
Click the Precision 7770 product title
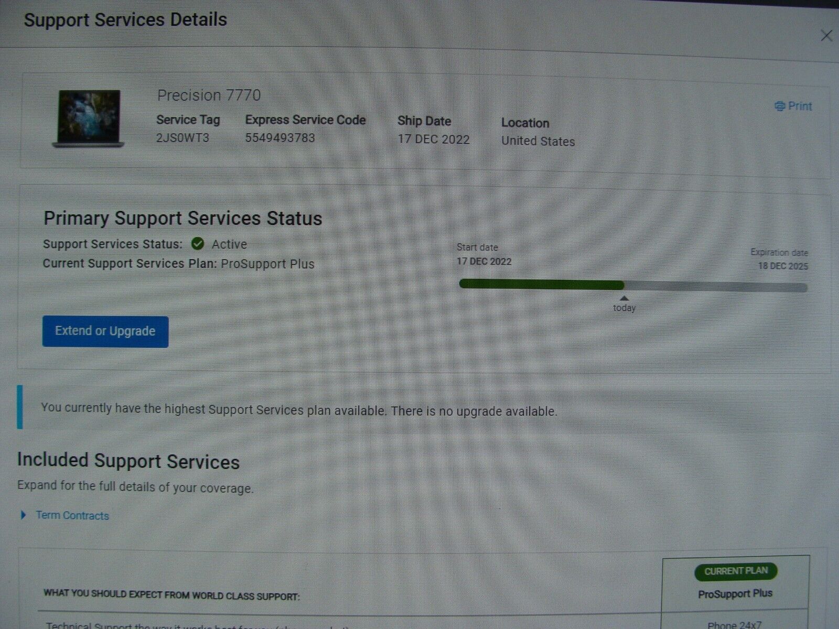[x=209, y=95]
